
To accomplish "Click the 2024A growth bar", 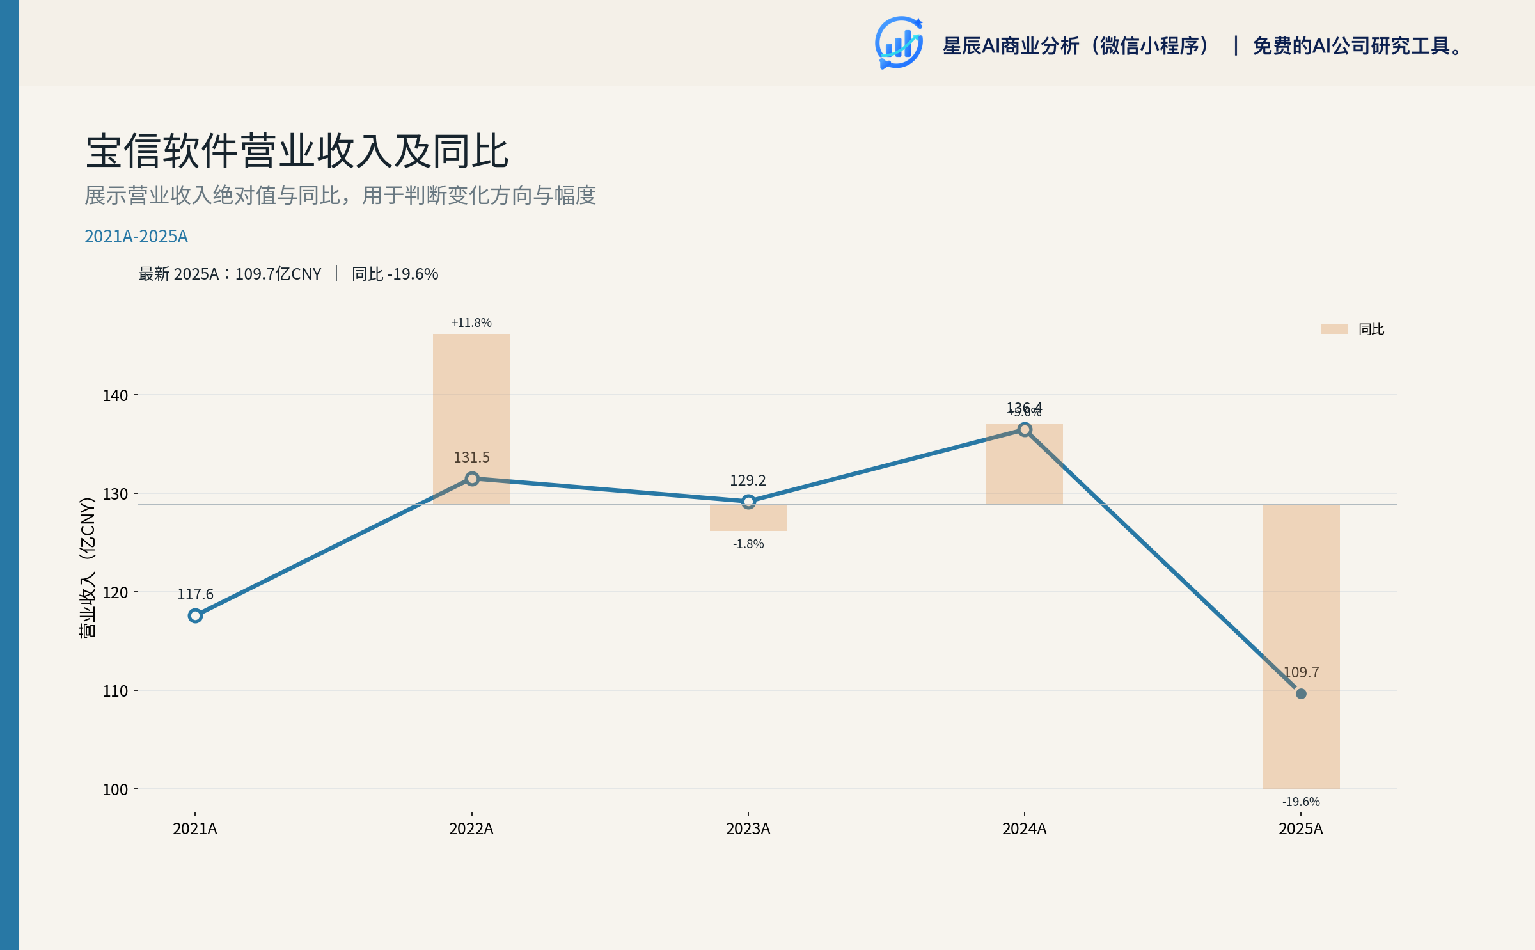I will (x=1025, y=464).
